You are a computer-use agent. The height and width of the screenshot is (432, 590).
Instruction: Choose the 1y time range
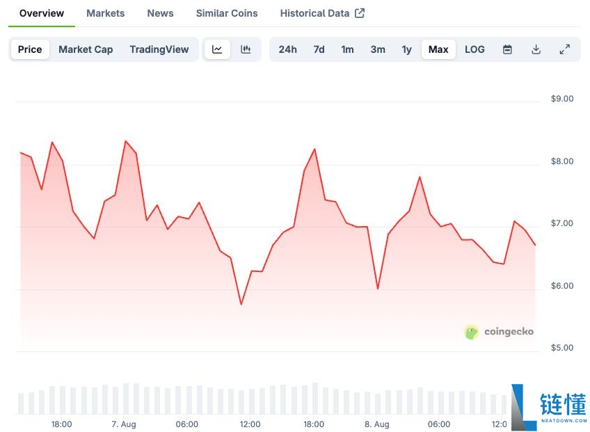pyautogui.click(x=406, y=49)
